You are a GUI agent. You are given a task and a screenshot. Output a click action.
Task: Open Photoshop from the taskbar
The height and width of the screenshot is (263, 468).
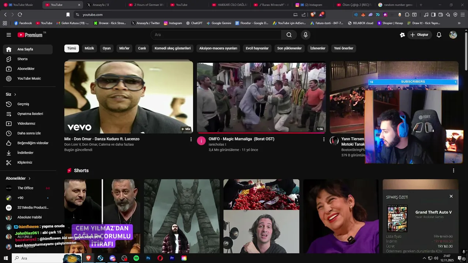(x=148, y=258)
